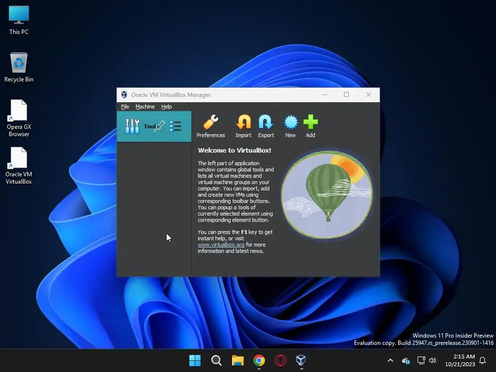Open the volume speaker tray icon
The height and width of the screenshot is (372, 496).
[433, 360]
